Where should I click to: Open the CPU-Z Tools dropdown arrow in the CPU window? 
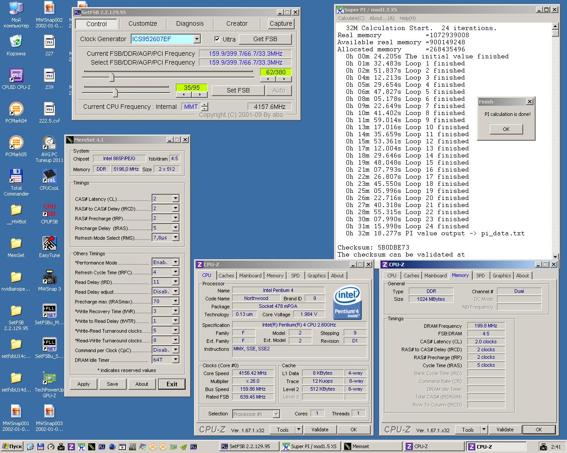click(299, 429)
